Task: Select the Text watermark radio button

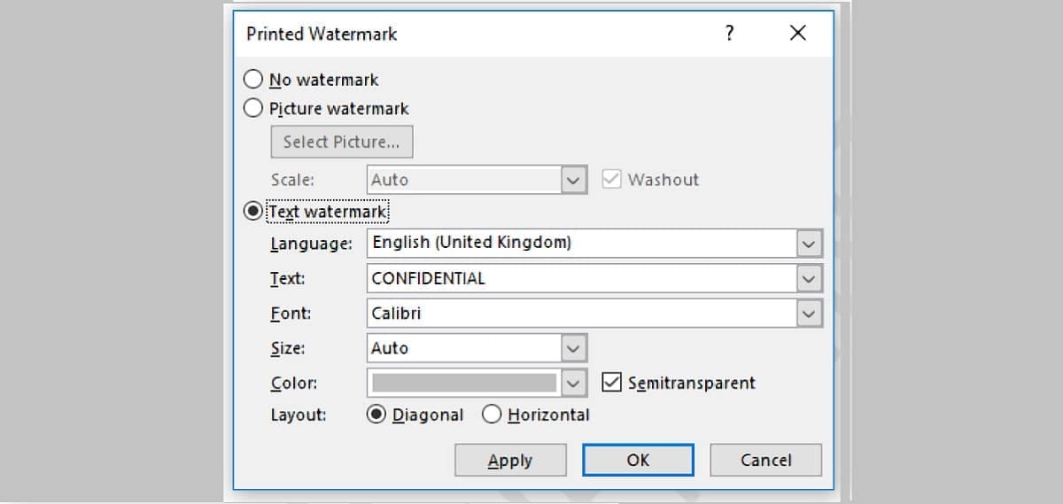Action: 253,212
